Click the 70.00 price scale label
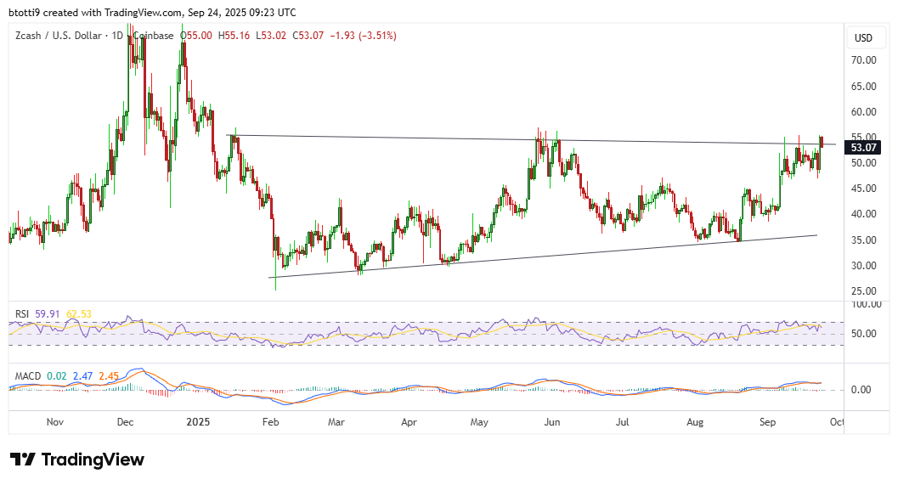Viewport: 898px width, 485px height. coord(864,60)
